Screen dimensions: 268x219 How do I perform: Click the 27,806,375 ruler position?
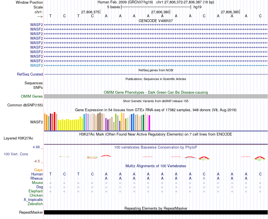pyautogui.click(x=90, y=12)
